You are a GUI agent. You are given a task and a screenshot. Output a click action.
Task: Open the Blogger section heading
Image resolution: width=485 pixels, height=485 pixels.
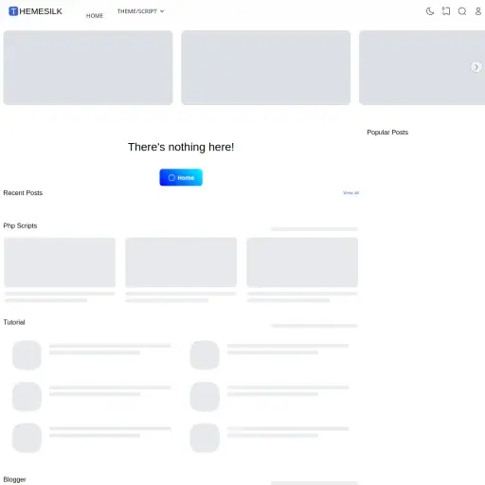pos(14,479)
